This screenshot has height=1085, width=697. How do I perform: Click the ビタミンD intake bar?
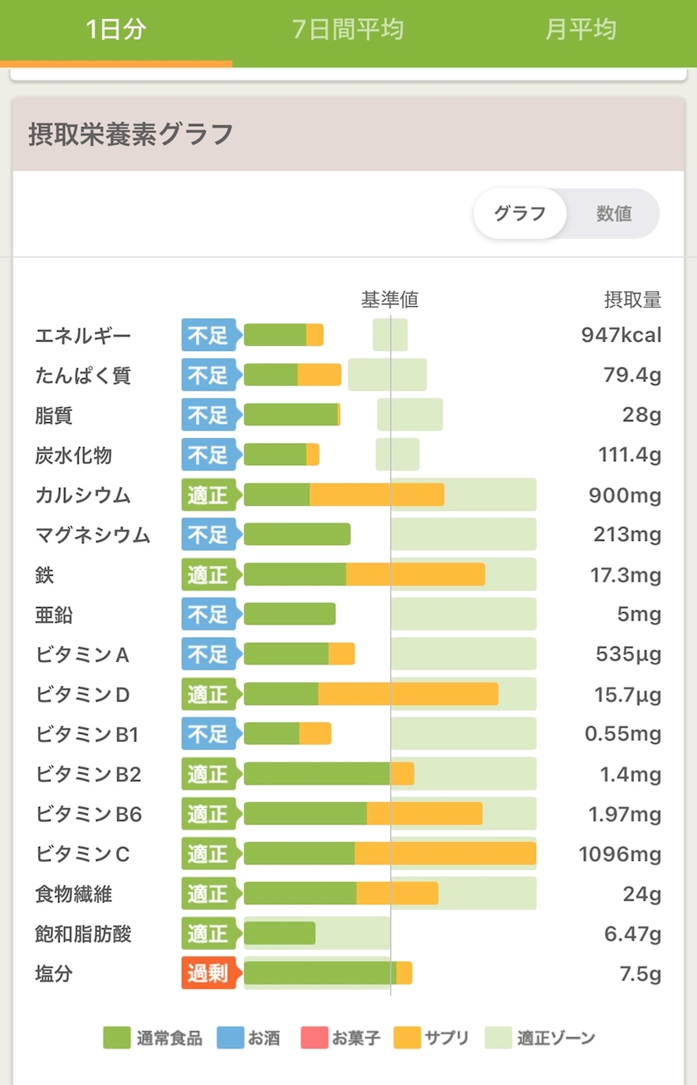[x=371, y=694]
